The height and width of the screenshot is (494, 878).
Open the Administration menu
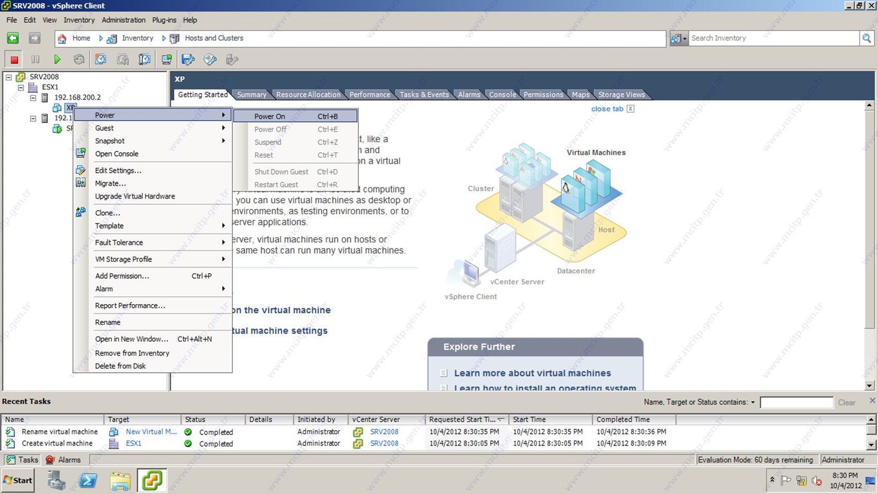[x=123, y=20]
